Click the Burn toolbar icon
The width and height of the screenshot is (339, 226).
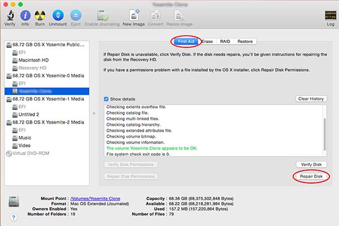(41, 16)
